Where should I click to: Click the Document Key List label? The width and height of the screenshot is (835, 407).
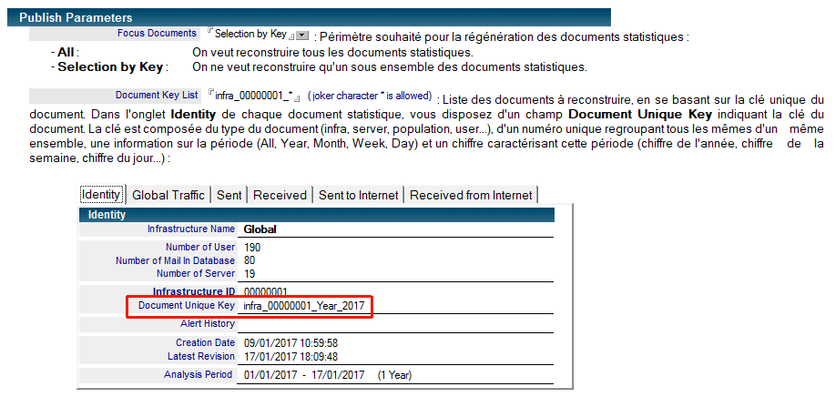pyautogui.click(x=157, y=96)
